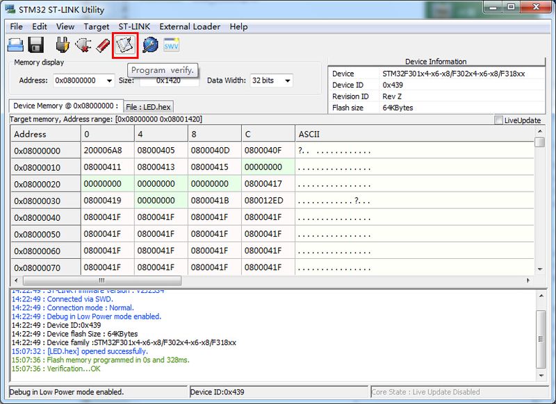Enable the LiveUpdate checkbox

(498, 120)
